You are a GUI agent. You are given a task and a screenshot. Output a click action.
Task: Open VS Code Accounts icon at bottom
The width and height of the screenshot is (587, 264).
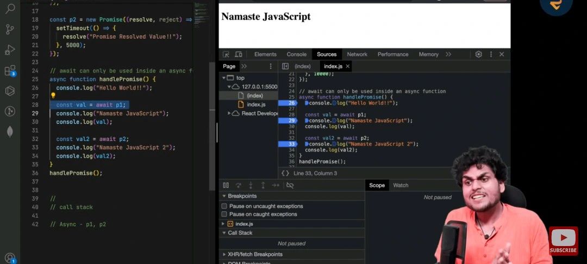[10, 257]
